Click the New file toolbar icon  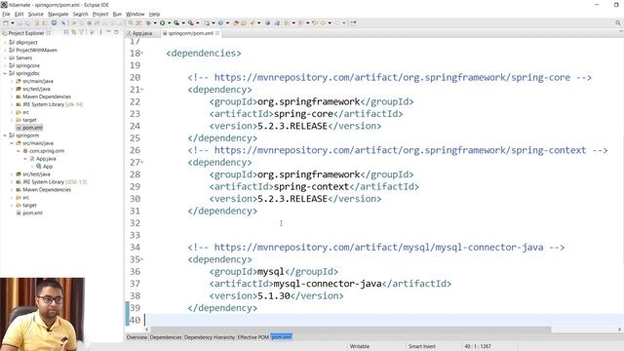click(x=6, y=23)
